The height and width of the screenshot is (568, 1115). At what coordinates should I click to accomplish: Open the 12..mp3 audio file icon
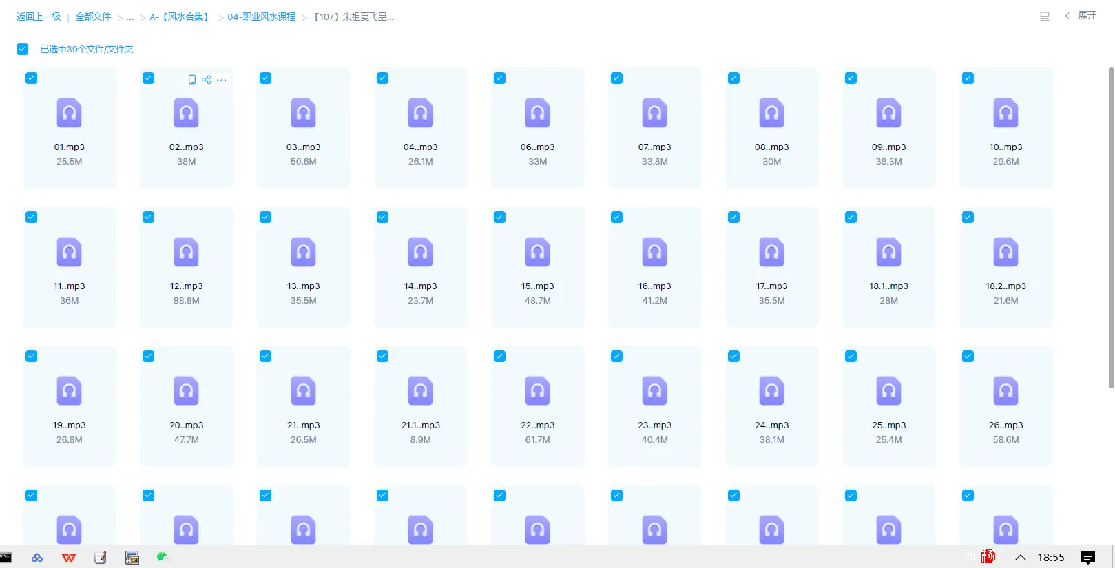(186, 252)
